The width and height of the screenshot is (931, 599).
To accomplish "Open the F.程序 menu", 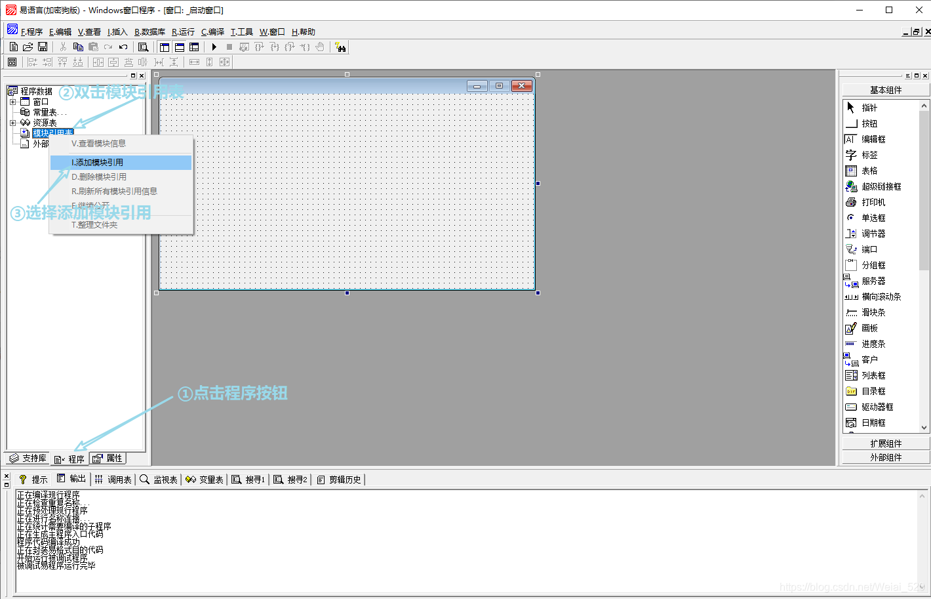I will coord(31,31).
